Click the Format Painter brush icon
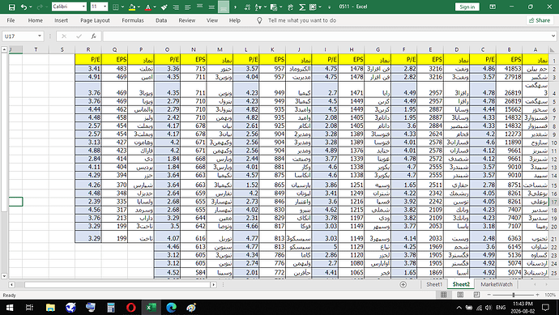 click(164, 6)
